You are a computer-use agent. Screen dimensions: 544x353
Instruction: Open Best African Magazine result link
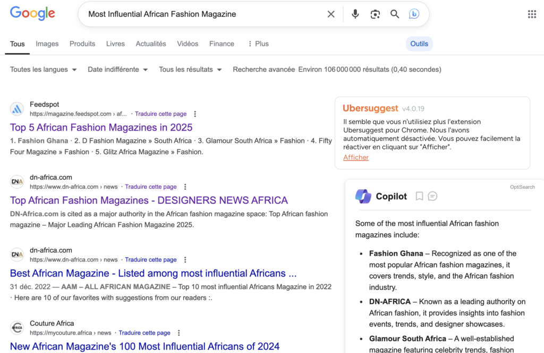tap(154, 273)
